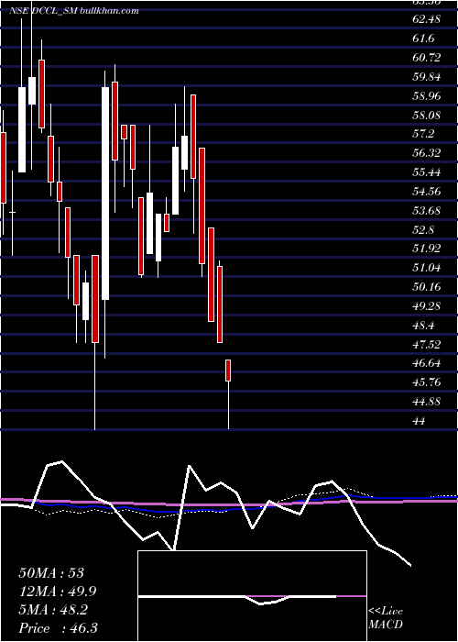Click the 50MA : 53 readout
The height and width of the screenshot is (642, 458).
tap(51, 573)
